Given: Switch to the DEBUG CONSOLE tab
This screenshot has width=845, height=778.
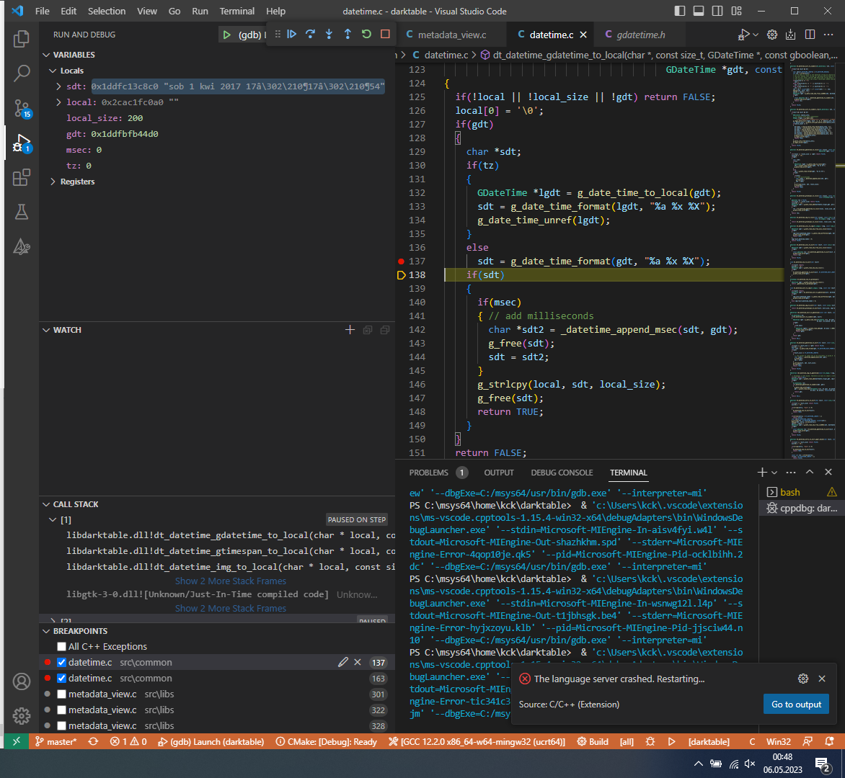Looking at the screenshot, I should coord(562,473).
